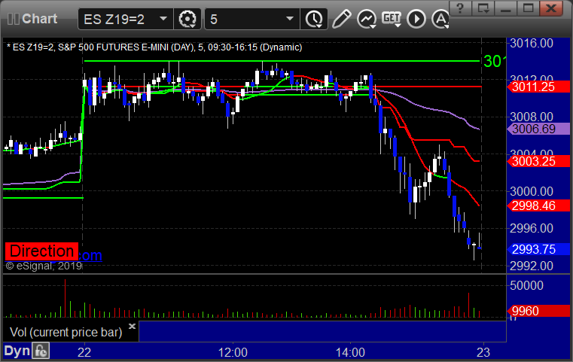Click the alerts 'A' circle icon
Image resolution: width=573 pixels, height=362 pixels.
440,19
